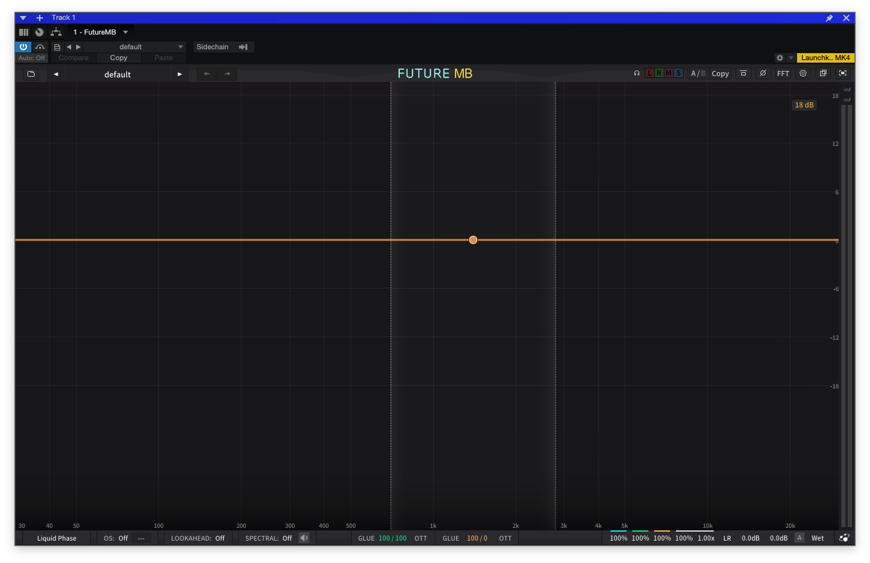Image resolution: width=870 pixels, height=563 pixels.
Task: Add a plugin with the plus icon
Action: (40, 18)
